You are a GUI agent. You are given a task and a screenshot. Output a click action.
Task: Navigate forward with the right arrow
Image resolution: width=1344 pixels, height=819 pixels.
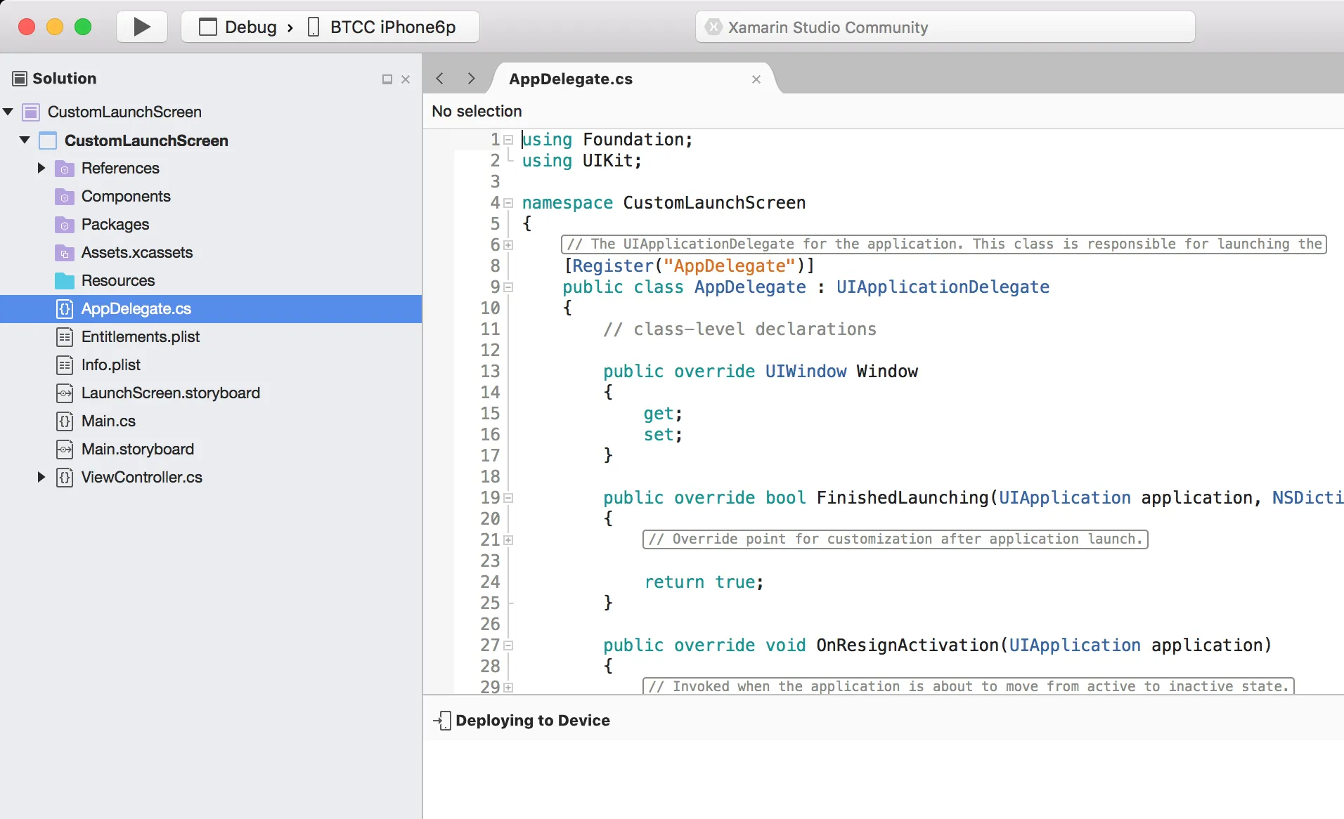pos(471,79)
